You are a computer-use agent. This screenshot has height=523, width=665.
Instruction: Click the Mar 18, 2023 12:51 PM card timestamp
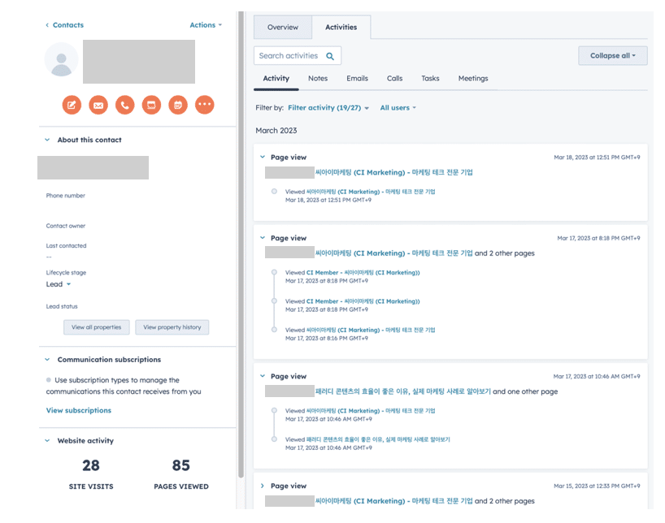point(597,158)
